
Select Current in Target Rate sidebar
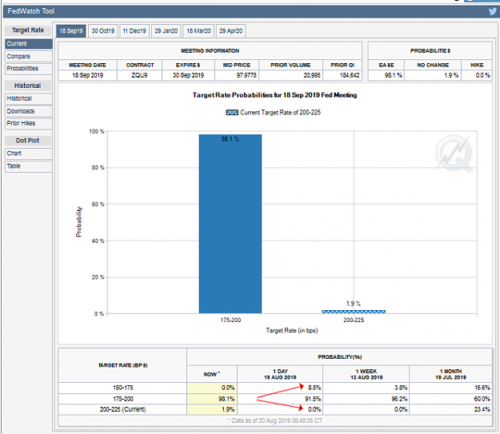tap(29, 44)
